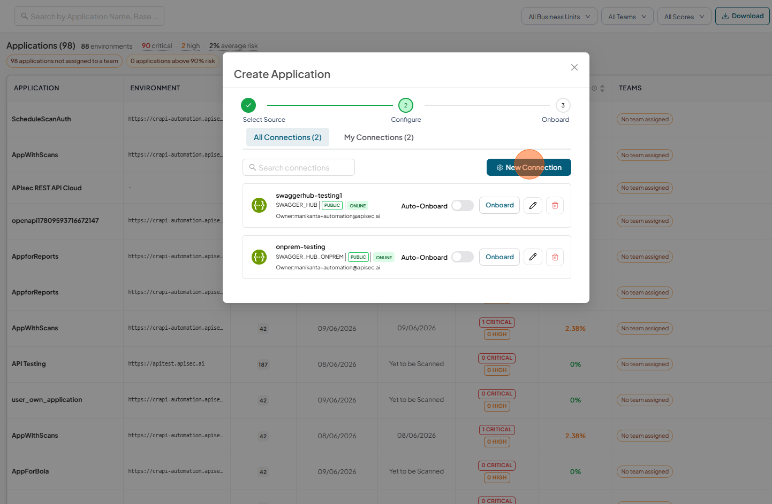Click edit pencil for swaggerhub-testing1 connection
Screen dimensions: 772x504
coord(533,205)
